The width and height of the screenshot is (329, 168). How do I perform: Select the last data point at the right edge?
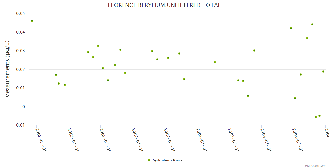coord(323,71)
